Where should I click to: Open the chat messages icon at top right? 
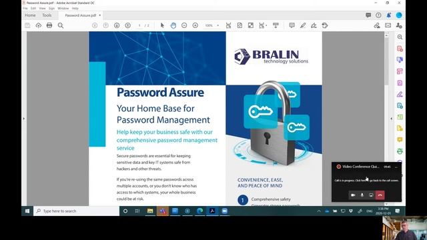tap(368, 15)
